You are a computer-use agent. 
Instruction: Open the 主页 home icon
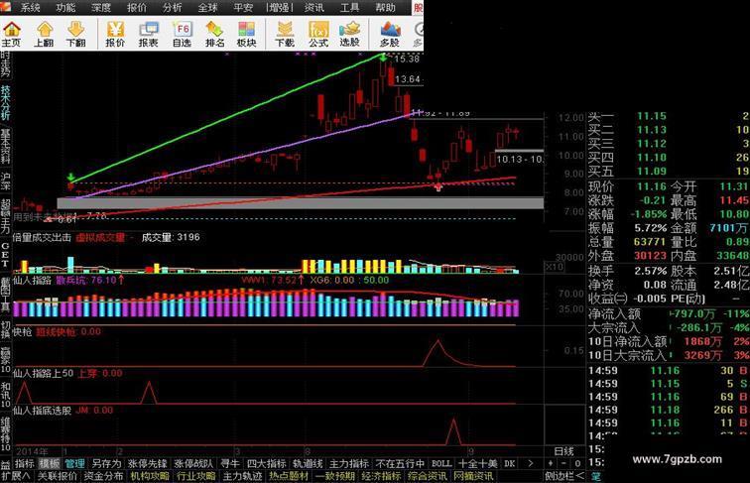[12, 34]
